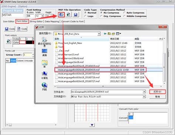Click the Cancel button in dialog
The image size is (175, 135).
157,97
